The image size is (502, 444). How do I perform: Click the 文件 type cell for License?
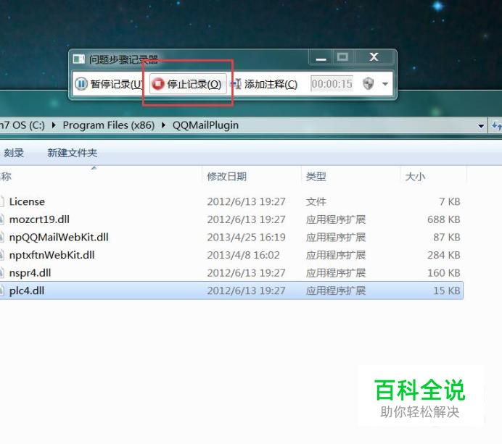[316, 201]
